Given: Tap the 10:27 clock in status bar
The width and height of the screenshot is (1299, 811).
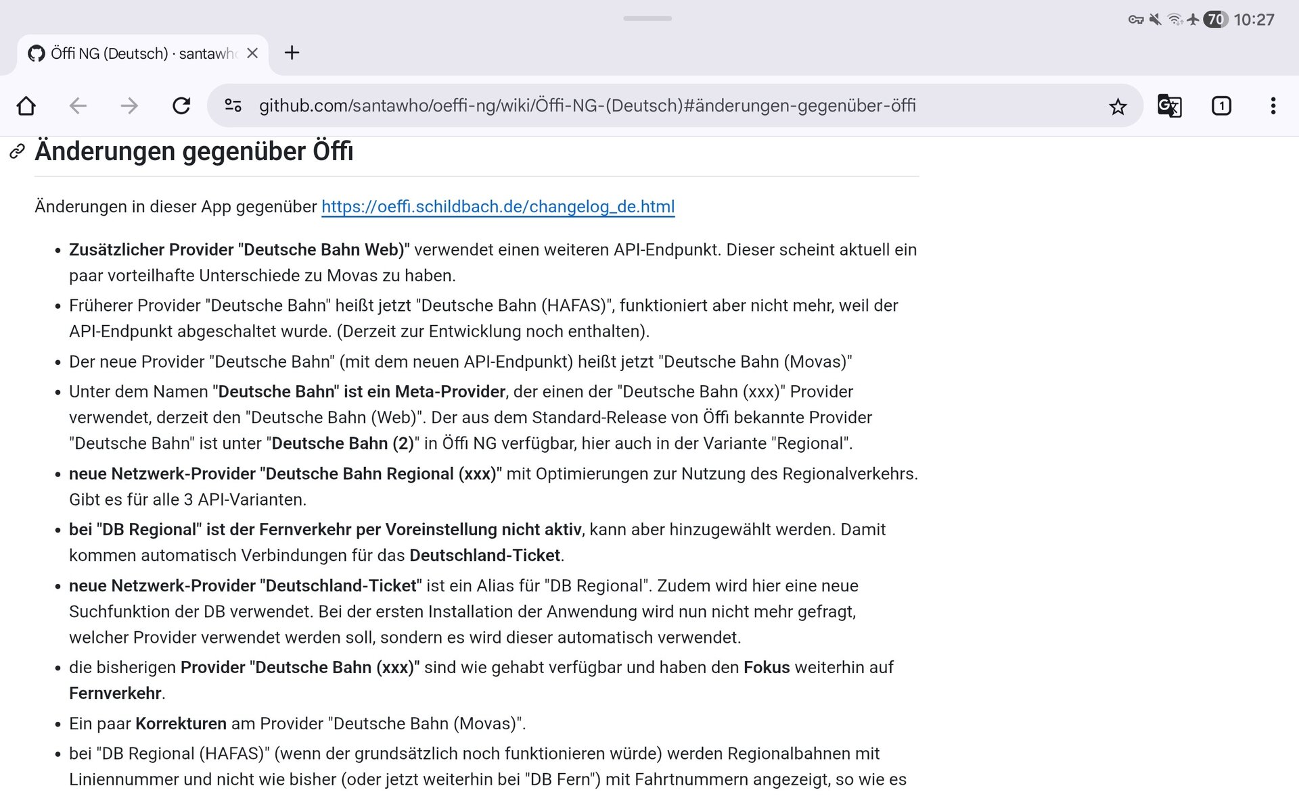Looking at the screenshot, I should coord(1254,20).
